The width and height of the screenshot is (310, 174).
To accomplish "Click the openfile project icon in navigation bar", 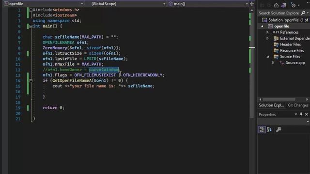I will (x=6, y=4).
